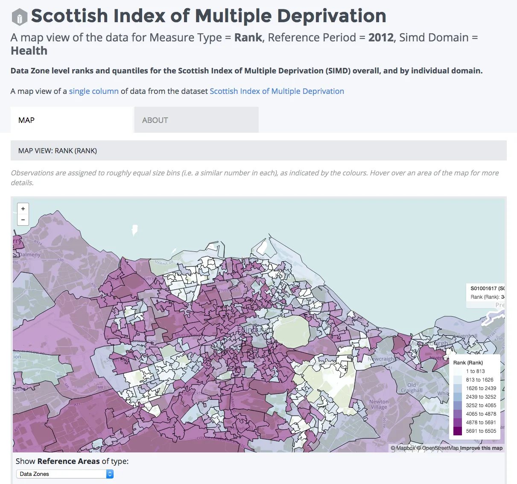
Task: Switch to the ABOUT tab
Action: [x=196, y=120]
